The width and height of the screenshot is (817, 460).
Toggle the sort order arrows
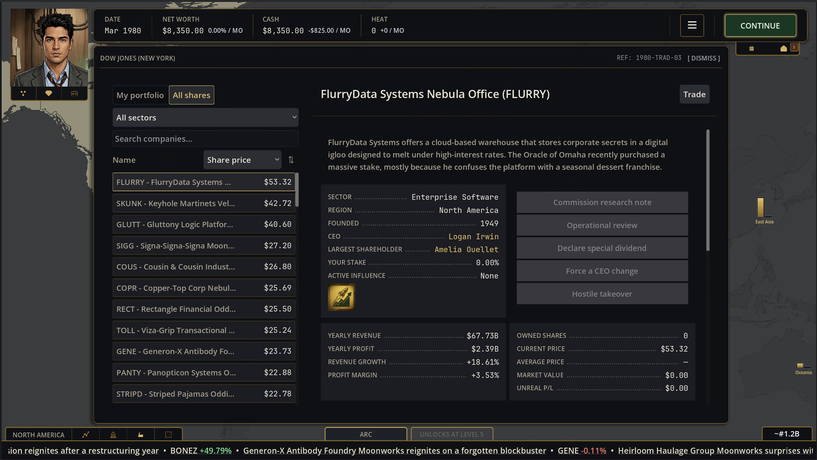click(291, 160)
